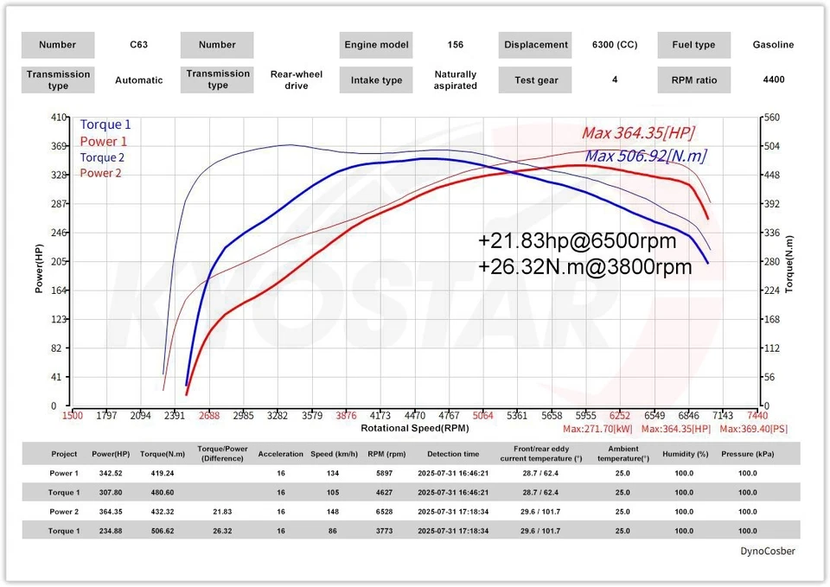This screenshot has height=587, width=830.
Task: Click the DynoCosber label at bottom right
Action: (767, 551)
